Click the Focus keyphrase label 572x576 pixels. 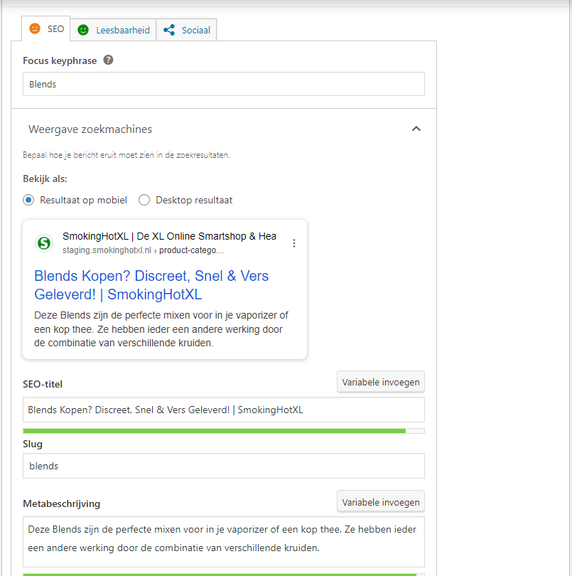(x=60, y=60)
